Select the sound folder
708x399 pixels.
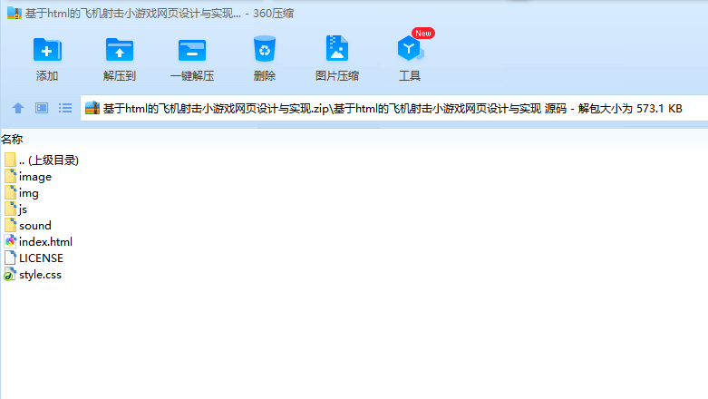(28, 226)
